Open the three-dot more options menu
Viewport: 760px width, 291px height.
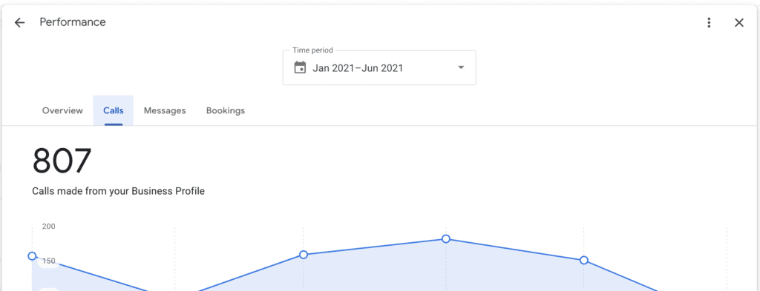tap(709, 23)
